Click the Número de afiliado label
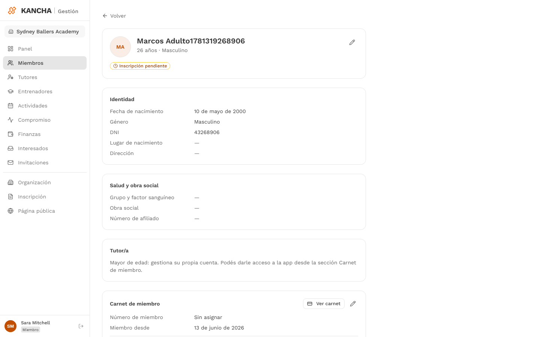The width and height of the screenshot is (540, 337). point(134,218)
